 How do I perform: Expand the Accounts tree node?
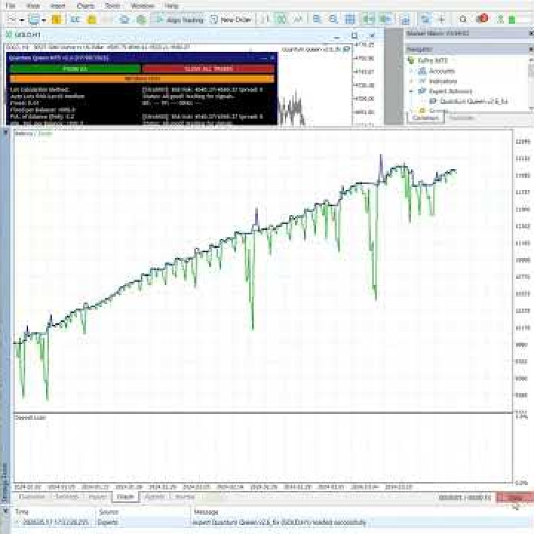pos(411,71)
